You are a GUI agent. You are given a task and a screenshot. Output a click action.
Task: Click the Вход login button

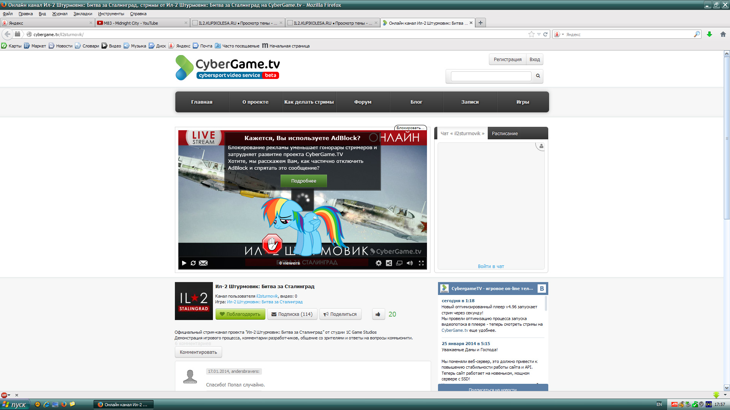(535, 60)
